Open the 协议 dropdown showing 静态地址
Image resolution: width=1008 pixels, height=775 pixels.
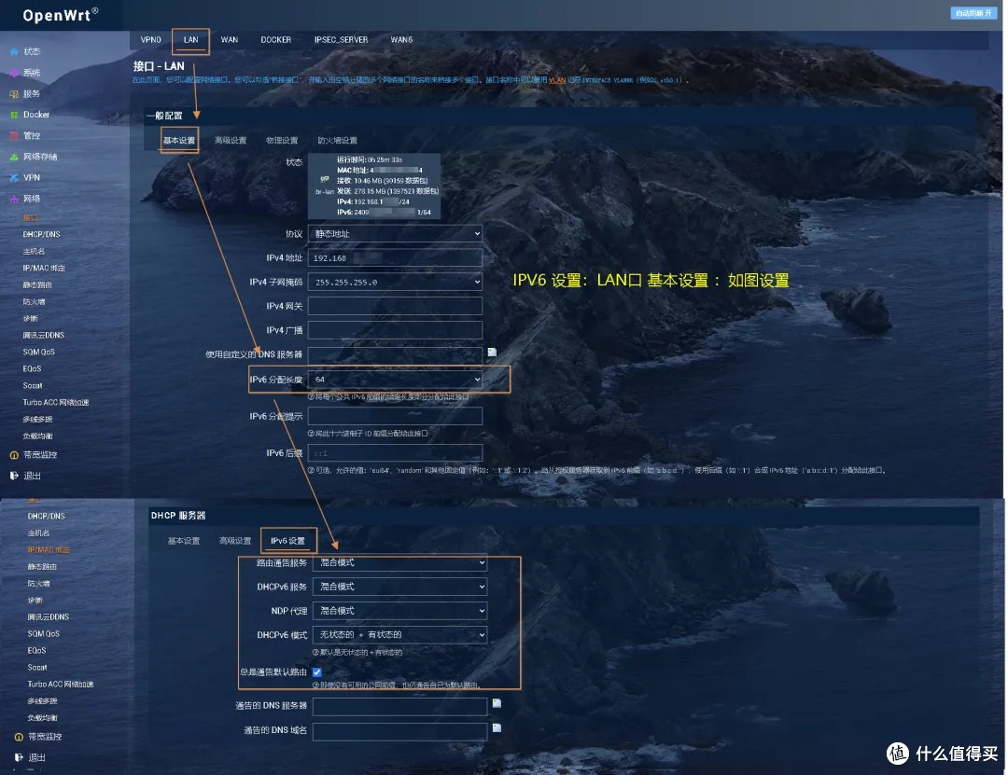pos(396,234)
